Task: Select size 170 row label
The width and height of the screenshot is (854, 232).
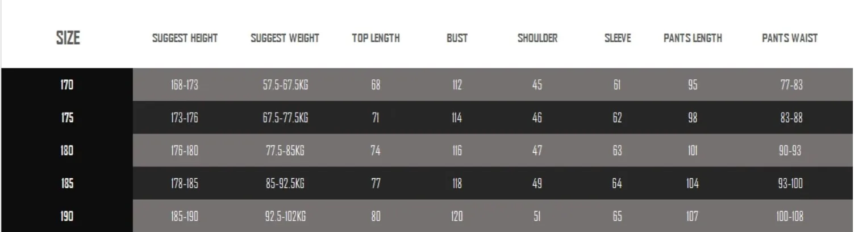Action: 67,85
